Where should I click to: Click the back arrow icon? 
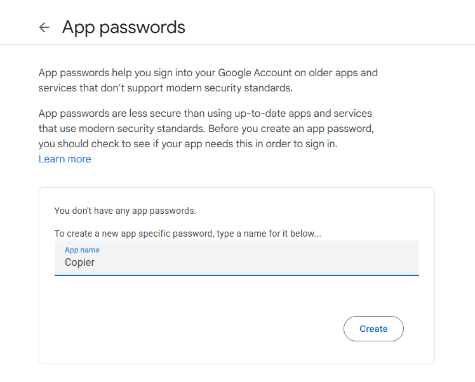pyautogui.click(x=44, y=27)
